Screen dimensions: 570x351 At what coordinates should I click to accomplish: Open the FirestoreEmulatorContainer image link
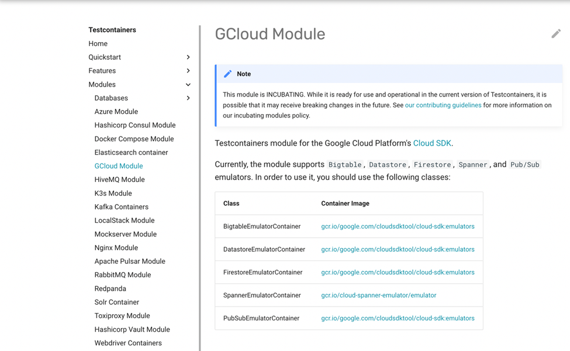coord(398,273)
